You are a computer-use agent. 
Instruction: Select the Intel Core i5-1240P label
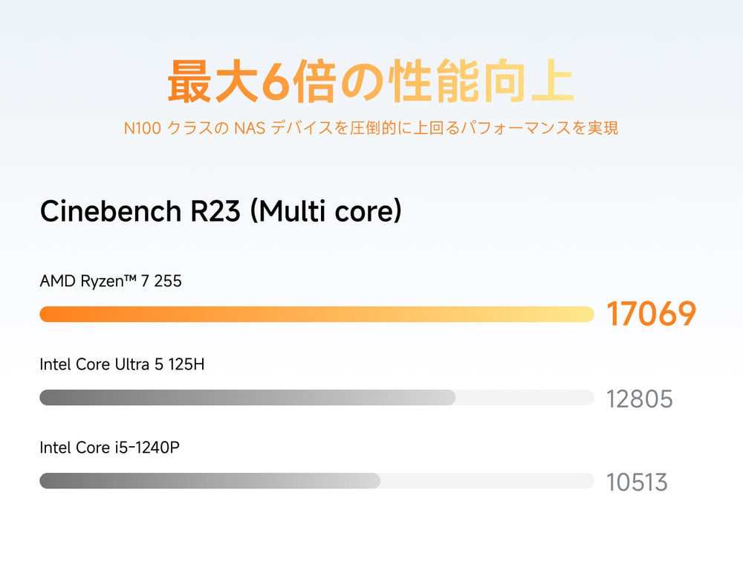pyautogui.click(x=109, y=448)
